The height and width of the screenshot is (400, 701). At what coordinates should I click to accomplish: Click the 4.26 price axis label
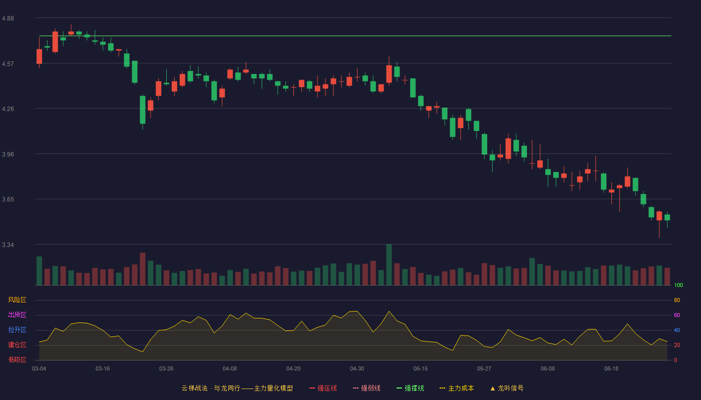[8, 109]
